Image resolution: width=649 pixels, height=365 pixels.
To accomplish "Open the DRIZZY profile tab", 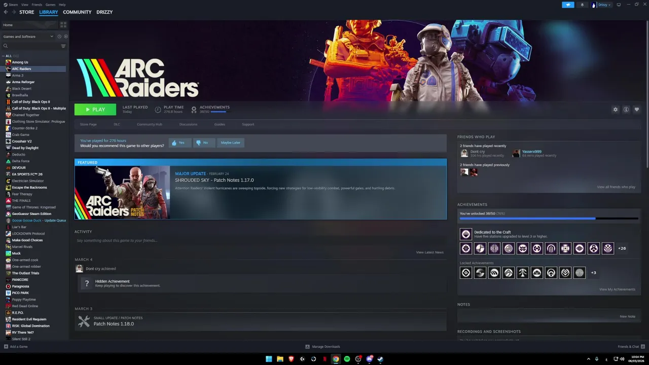I will [x=104, y=12].
